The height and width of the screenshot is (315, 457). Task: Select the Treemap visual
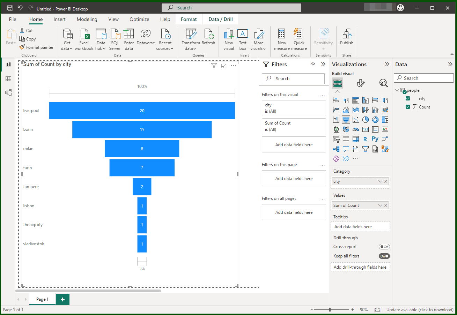tap(385, 120)
